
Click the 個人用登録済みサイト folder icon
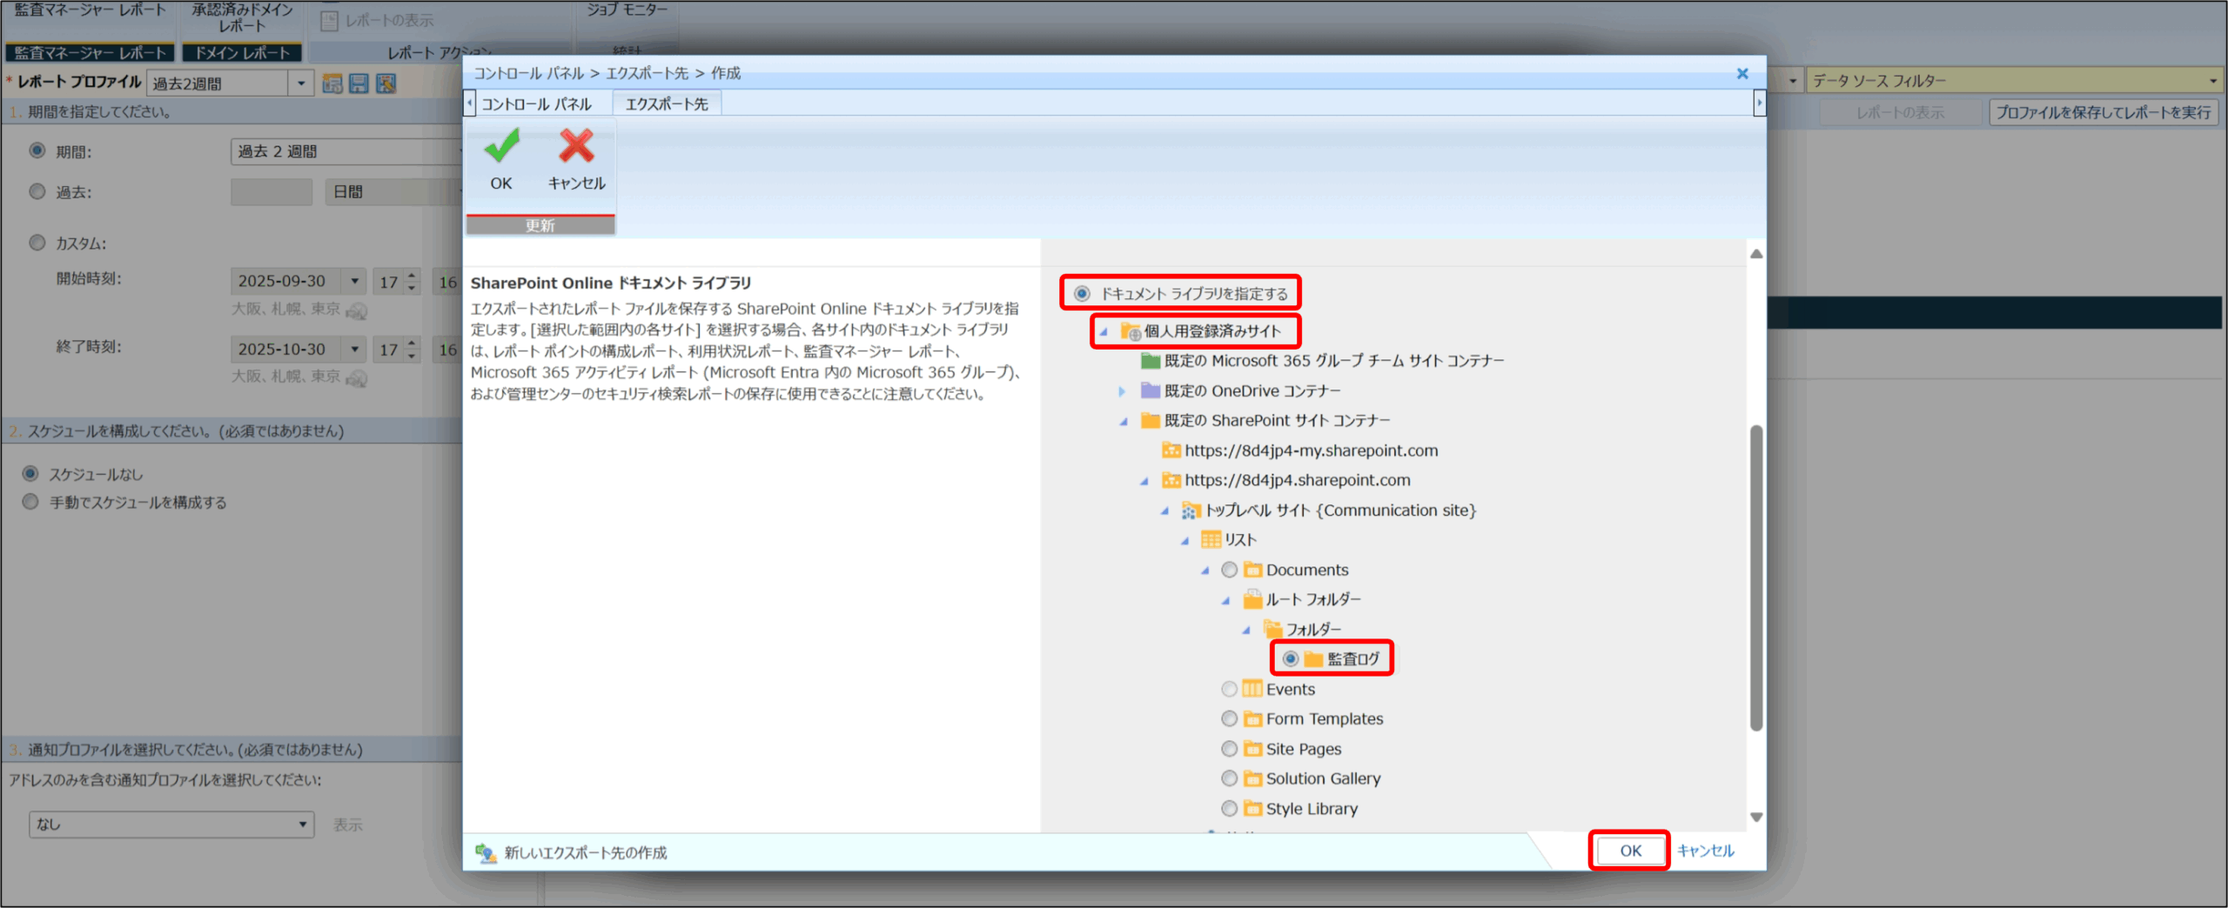[1130, 331]
